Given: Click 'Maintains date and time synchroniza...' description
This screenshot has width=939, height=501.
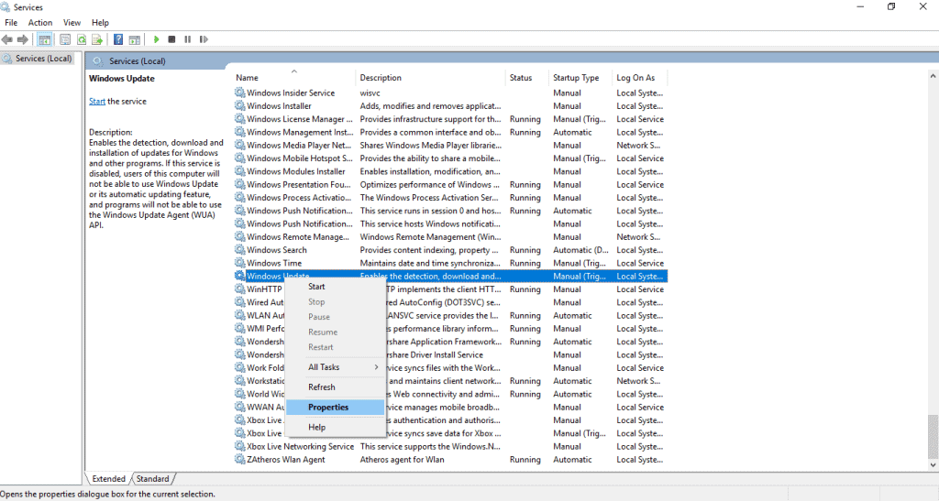Looking at the screenshot, I should tap(430, 263).
